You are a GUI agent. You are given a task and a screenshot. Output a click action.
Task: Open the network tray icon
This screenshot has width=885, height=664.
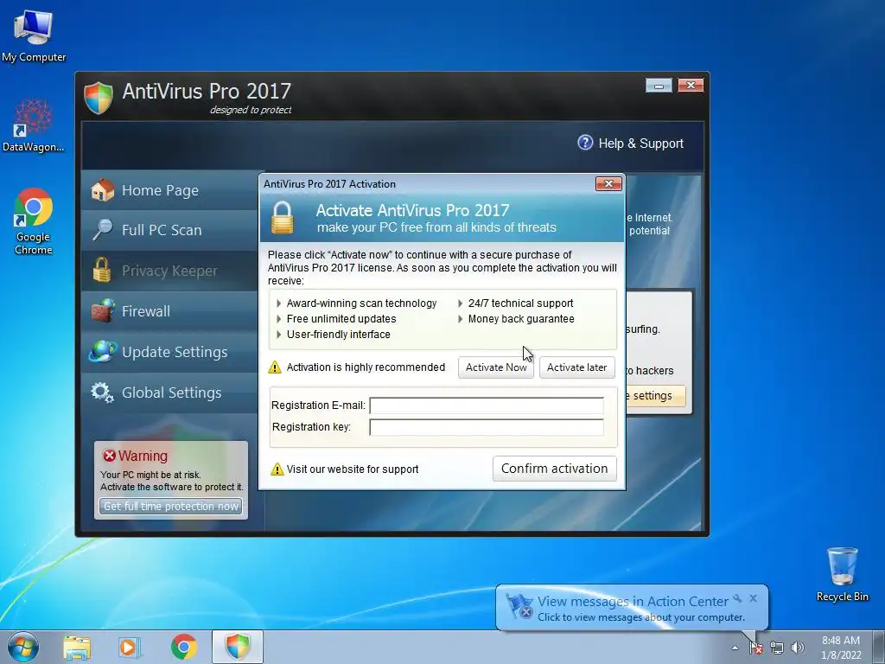click(777, 648)
